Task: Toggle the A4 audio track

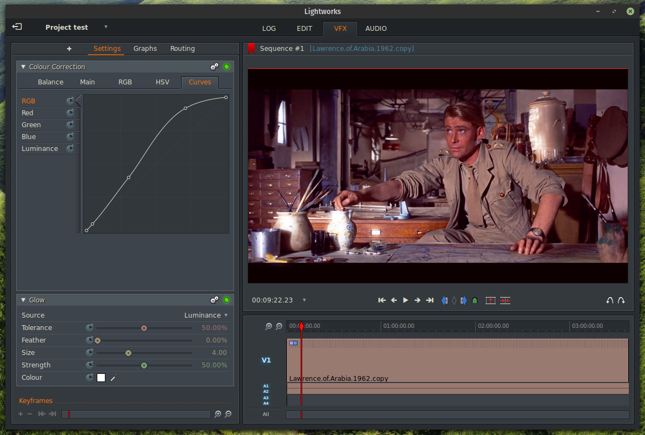Action: (x=266, y=403)
